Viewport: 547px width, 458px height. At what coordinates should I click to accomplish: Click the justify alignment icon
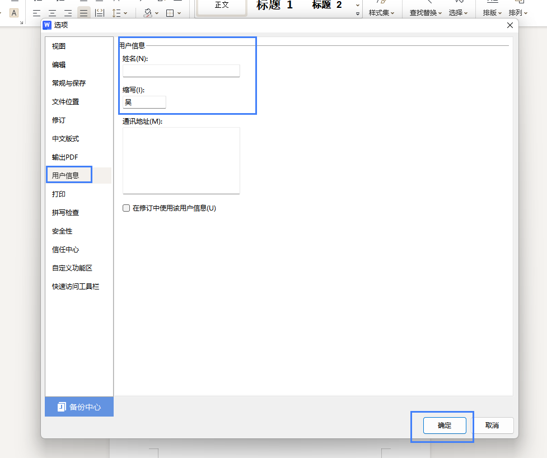pyautogui.click(x=83, y=12)
